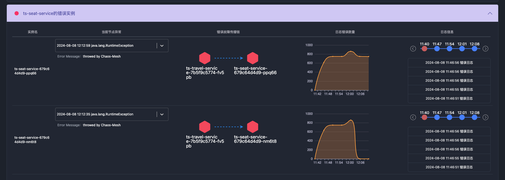Click ts-seat-service ppq66 hexagon node
This screenshot has height=180, width=505.
pos(253,58)
